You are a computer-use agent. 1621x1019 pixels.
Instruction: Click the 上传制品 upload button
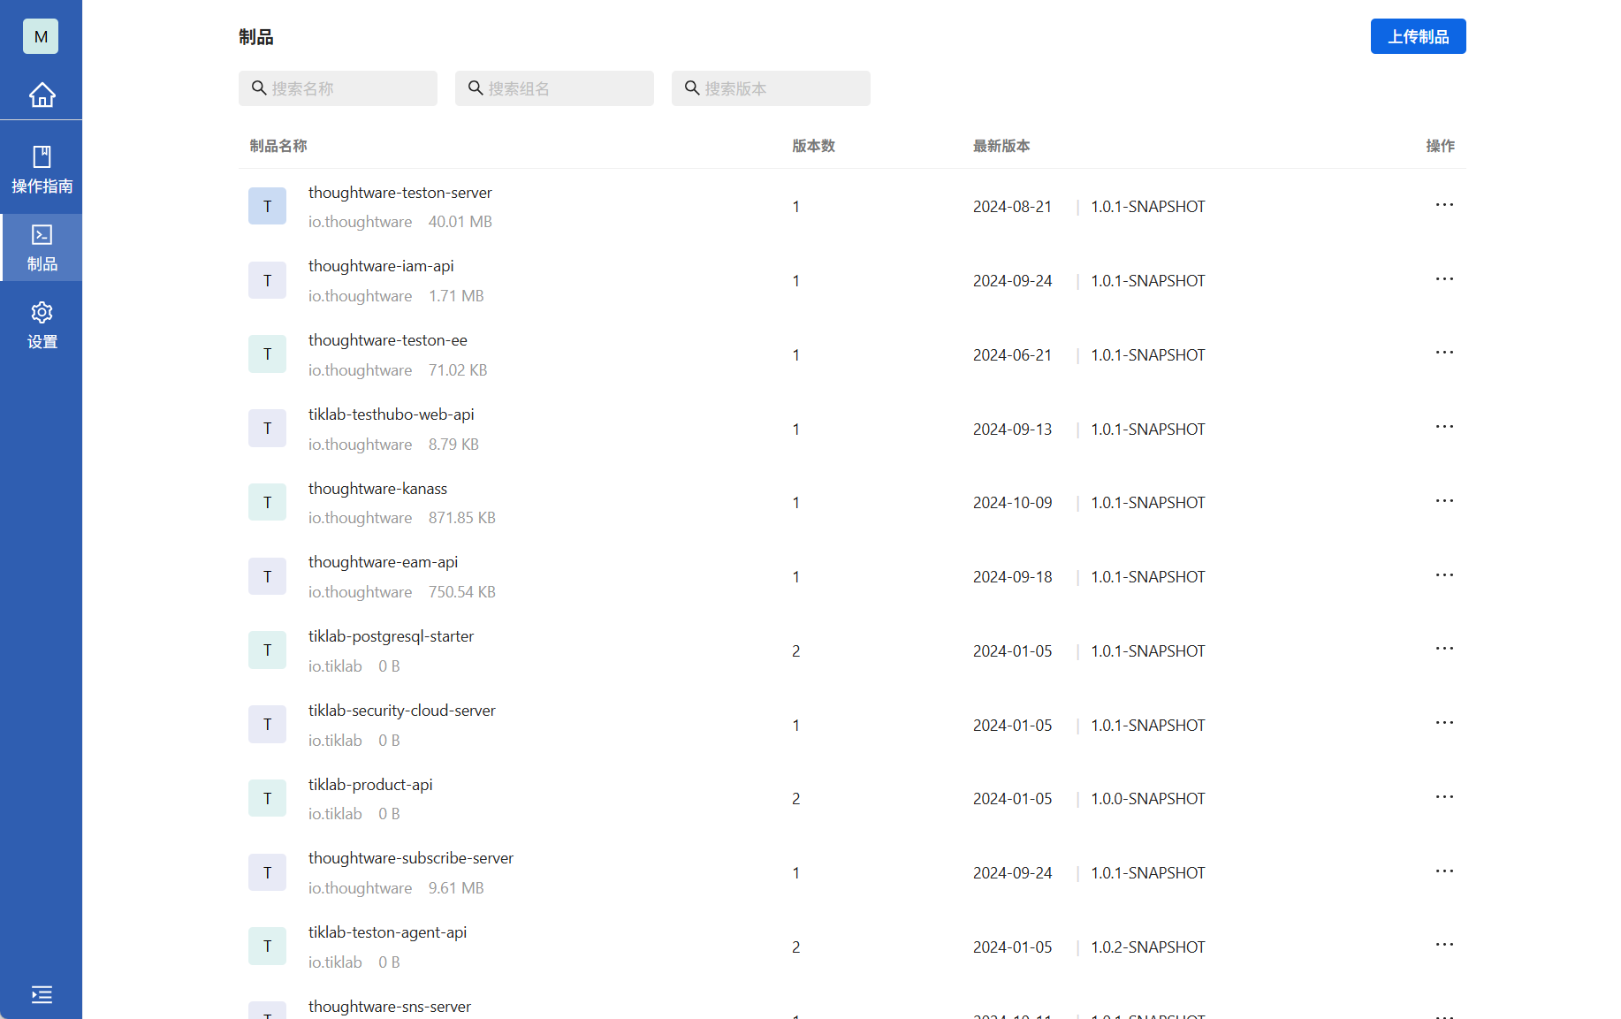point(1418,36)
